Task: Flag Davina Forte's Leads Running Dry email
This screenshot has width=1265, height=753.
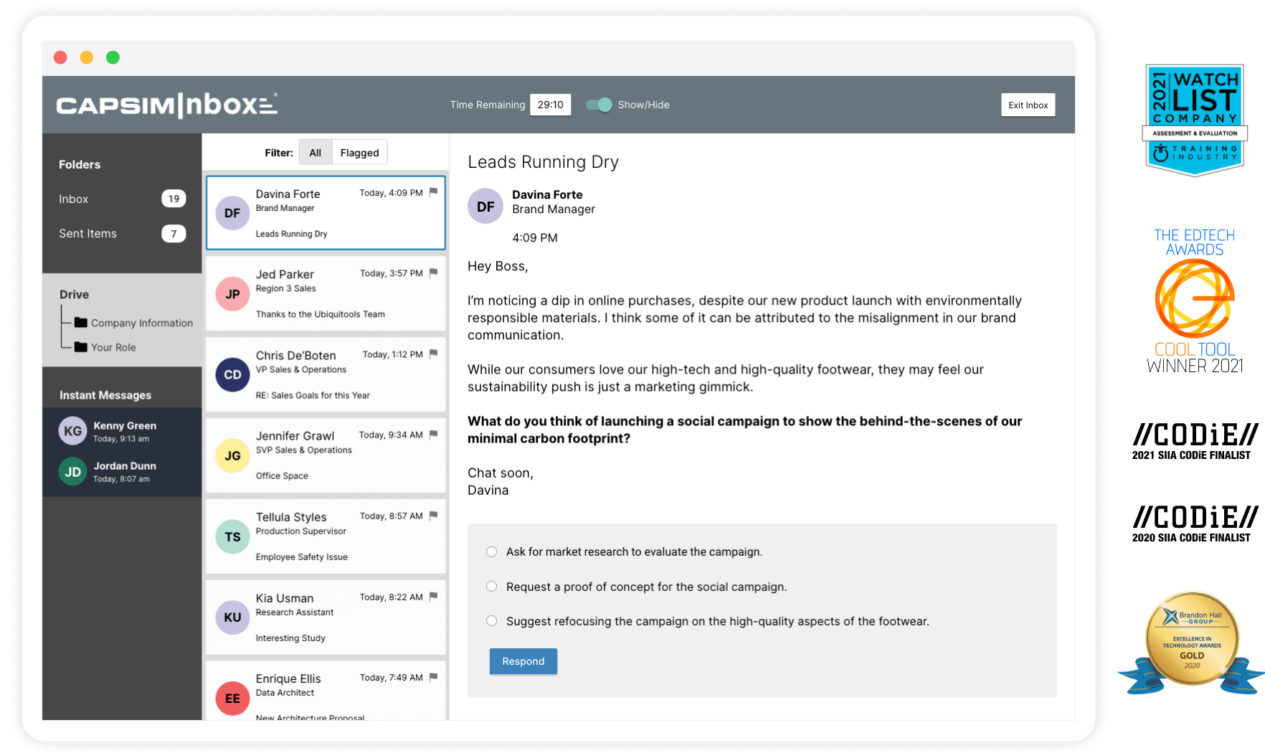Action: (x=433, y=192)
